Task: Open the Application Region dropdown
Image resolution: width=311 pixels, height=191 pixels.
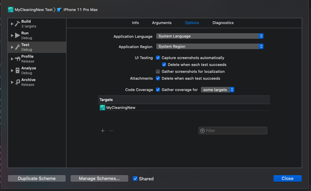Action: 210,46
